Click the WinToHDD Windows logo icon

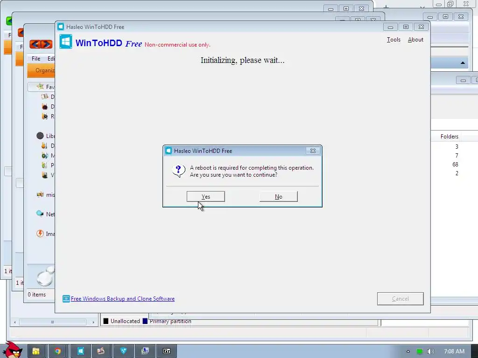coord(66,41)
